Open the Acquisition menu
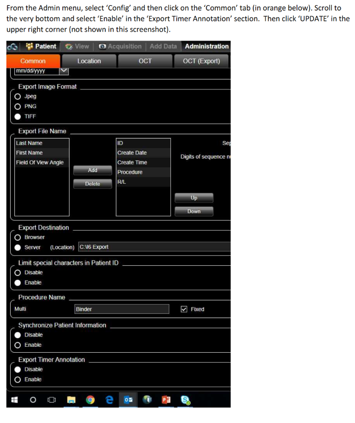 pyautogui.click(x=120, y=46)
